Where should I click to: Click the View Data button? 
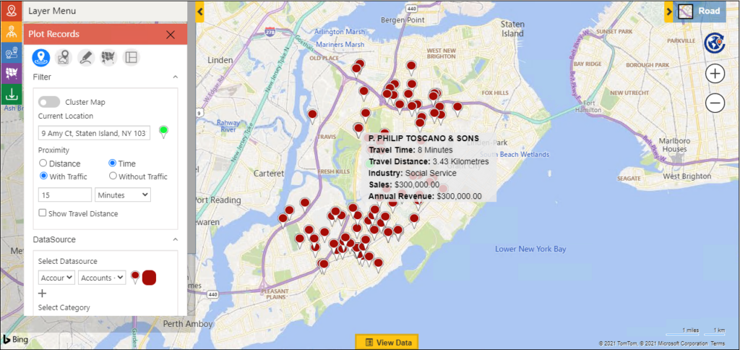click(x=387, y=342)
